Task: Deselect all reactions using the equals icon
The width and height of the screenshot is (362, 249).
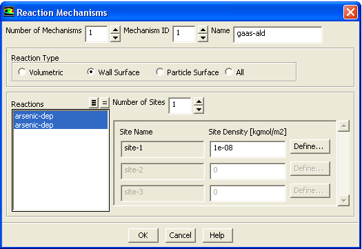Action: tap(105, 103)
